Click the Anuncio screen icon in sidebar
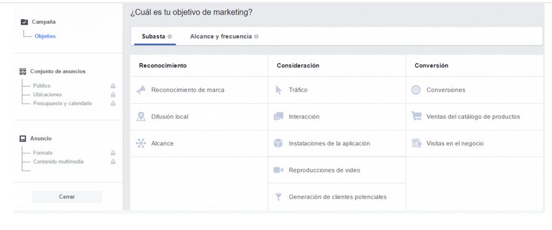The height and width of the screenshot is (230, 552). point(23,139)
